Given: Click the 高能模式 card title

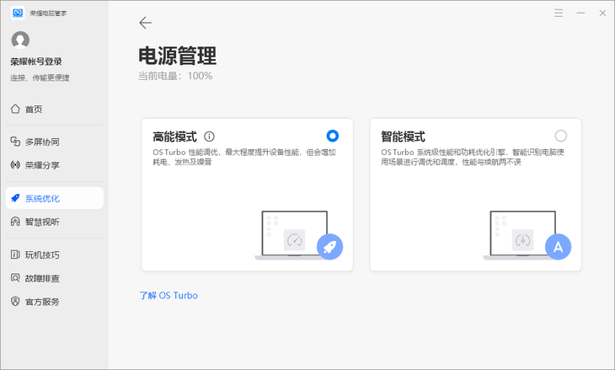Looking at the screenshot, I should coord(175,137).
